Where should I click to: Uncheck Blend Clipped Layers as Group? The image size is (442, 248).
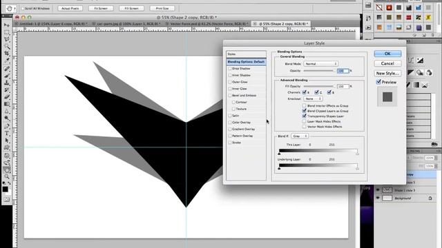(304, 111)
